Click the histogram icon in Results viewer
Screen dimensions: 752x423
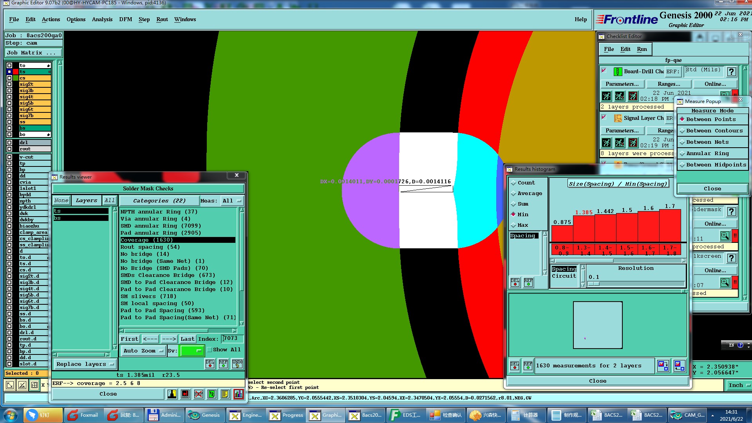pyautogui.click(x=238, y=394)
